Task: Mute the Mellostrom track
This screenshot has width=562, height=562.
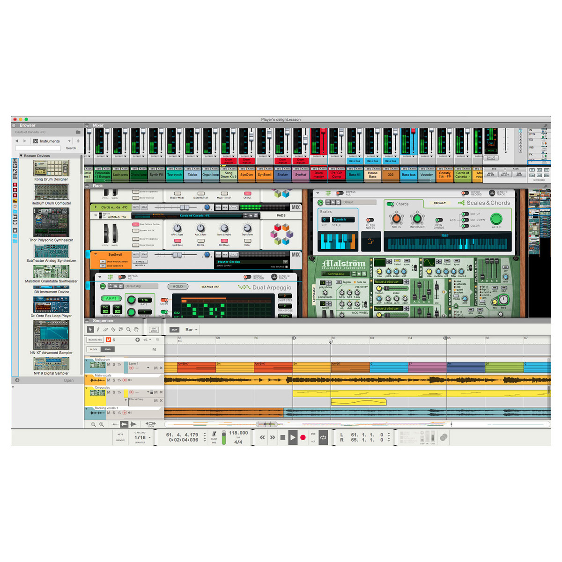Action: (x=109, y=364)
